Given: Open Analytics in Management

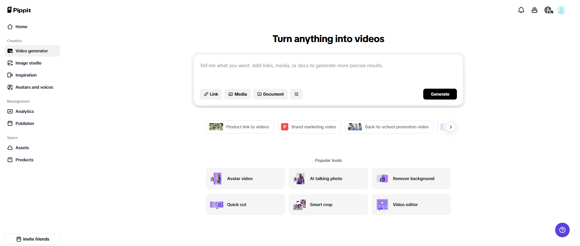Looking at the screenshot, I should tap(32, 111).
